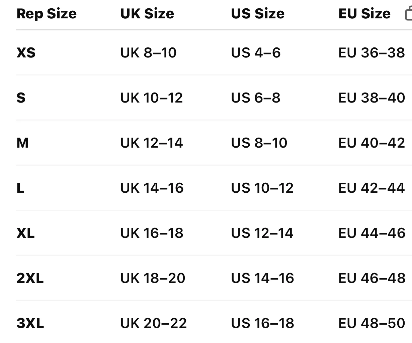Click the UK 20–22 cell

153,323
